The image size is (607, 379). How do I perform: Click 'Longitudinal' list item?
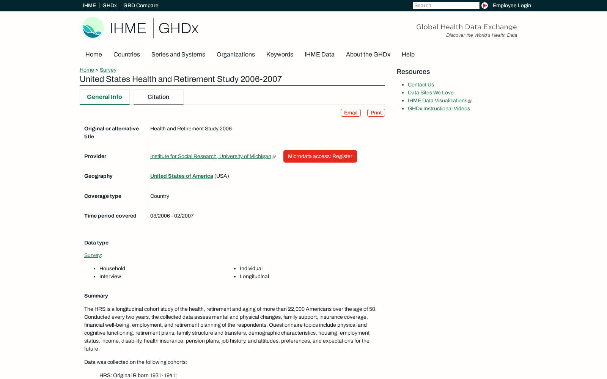pyautogui.click(x=254, y=276)
